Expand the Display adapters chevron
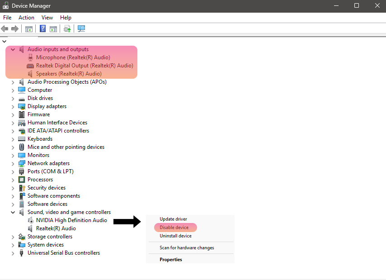 point(13,107)
